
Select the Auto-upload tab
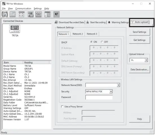tap(140, 22)
